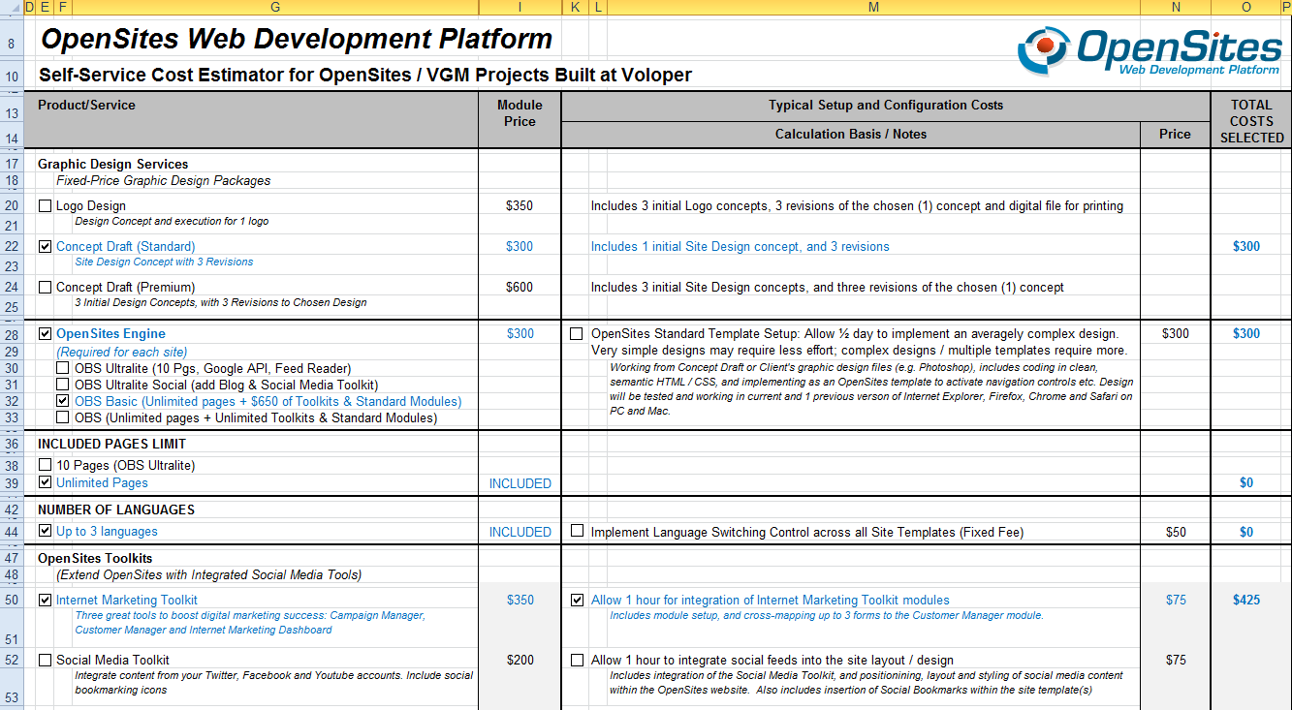The image size is (1292, 710).
Task: Click Social Media Toolkit $200 price
Action: (x=520, y=661)
